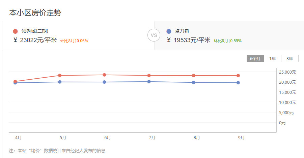
Task: Switch to the 3年 time range
Action: tap(289, 58)
